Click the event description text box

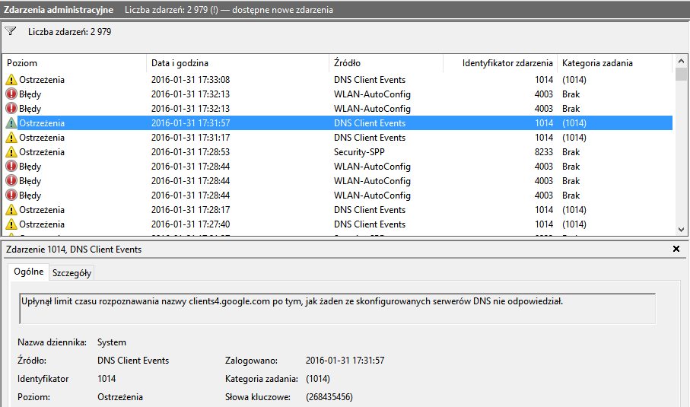click(x=336, y=309)
